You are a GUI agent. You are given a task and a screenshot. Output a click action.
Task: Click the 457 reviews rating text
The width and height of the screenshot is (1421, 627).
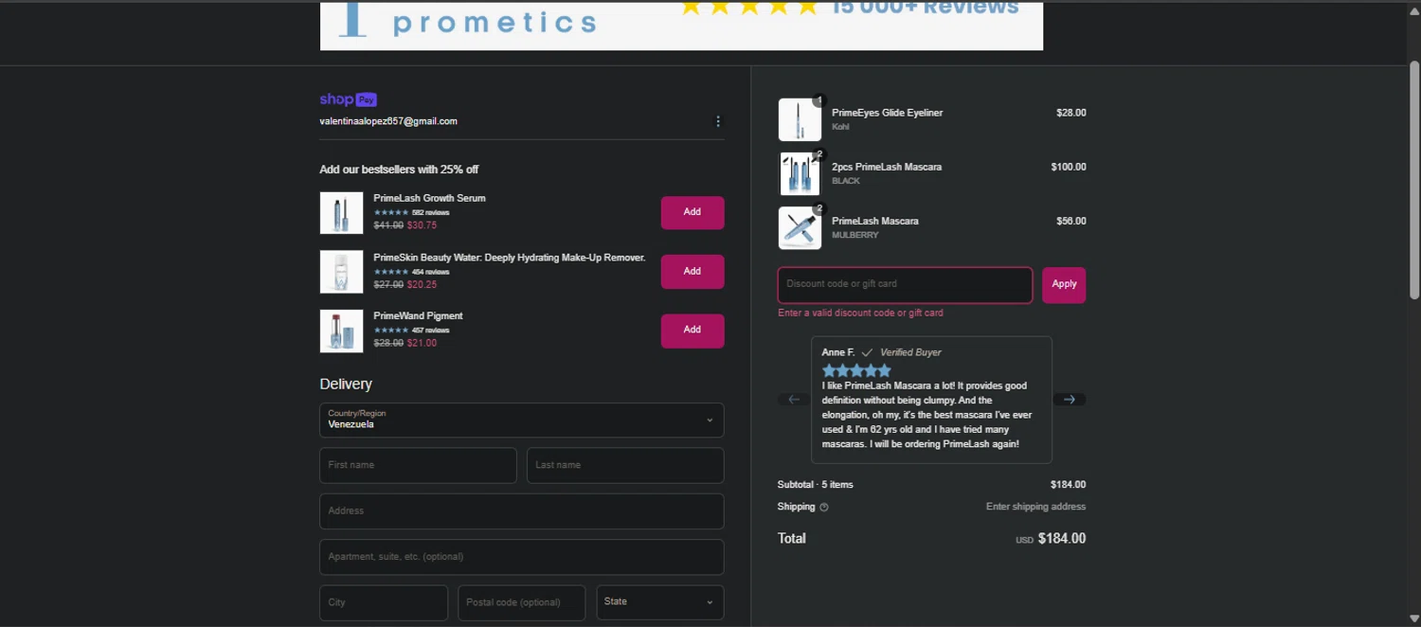point(430,331)
